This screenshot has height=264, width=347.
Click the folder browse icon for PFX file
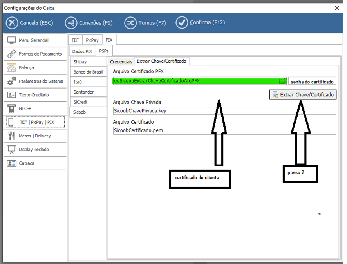(x=282, y=81)
